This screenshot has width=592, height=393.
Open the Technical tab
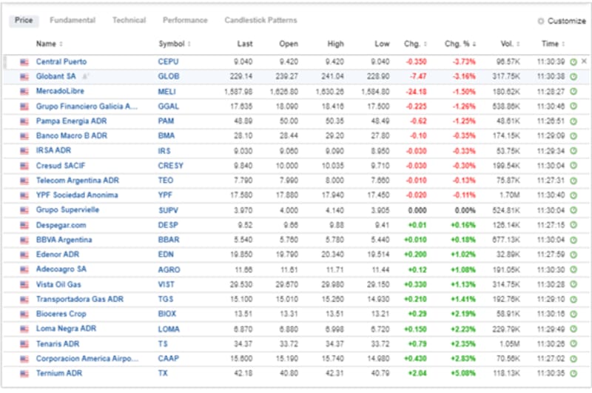pos(129,21)
